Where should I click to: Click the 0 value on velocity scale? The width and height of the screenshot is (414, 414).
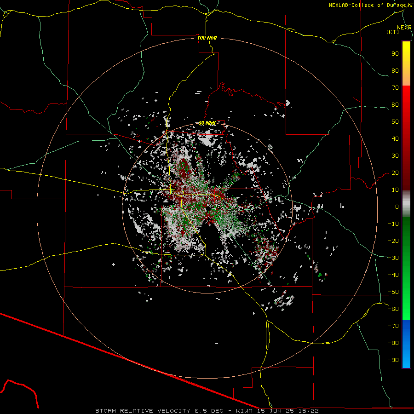coord(397,207)
